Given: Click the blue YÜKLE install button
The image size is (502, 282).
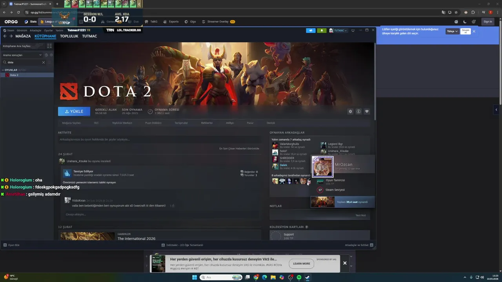Looking at the screenshot, I should (74, 111).
